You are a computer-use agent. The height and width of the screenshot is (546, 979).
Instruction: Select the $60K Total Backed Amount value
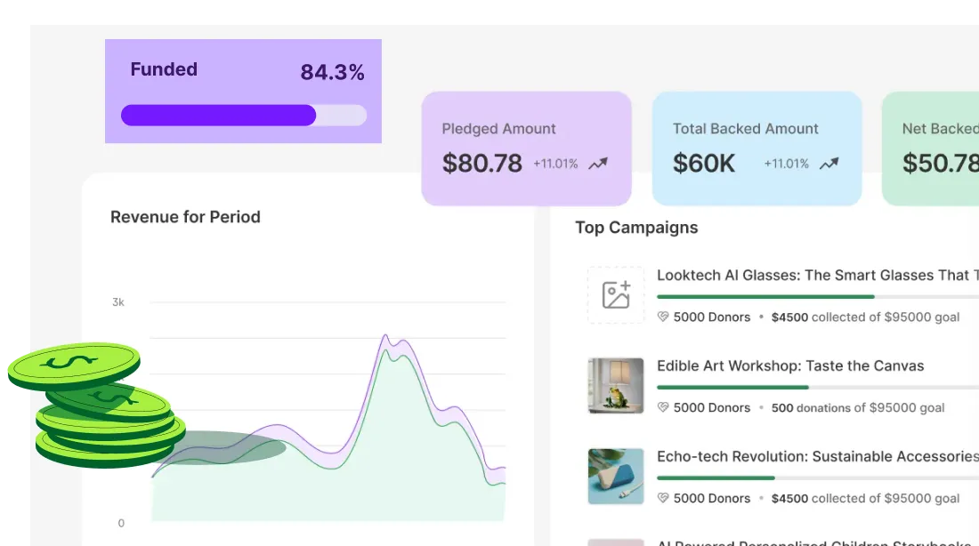(704, 164)
